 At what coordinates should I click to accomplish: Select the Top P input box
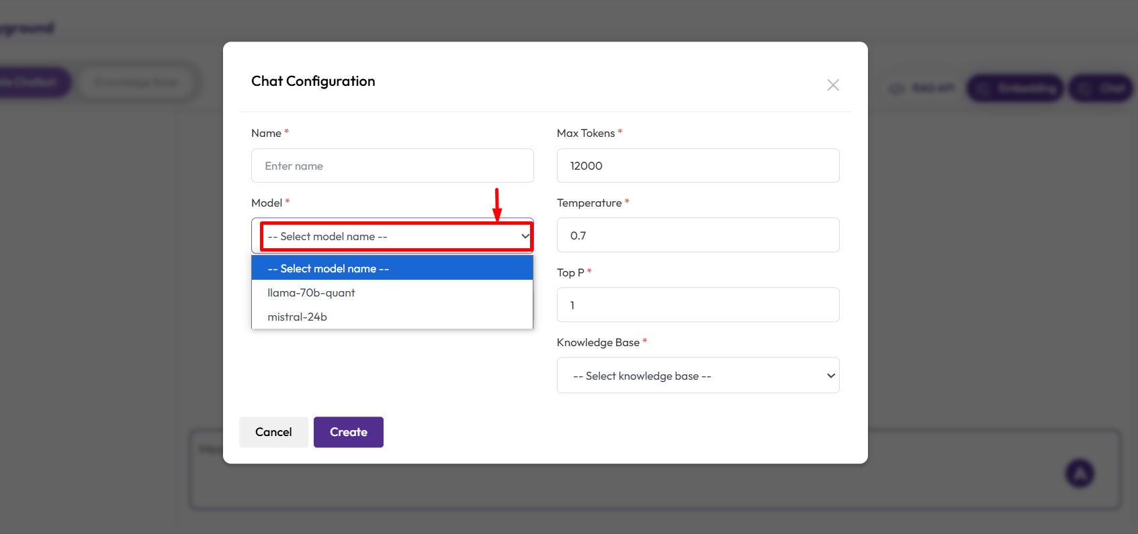click(697, 305)
